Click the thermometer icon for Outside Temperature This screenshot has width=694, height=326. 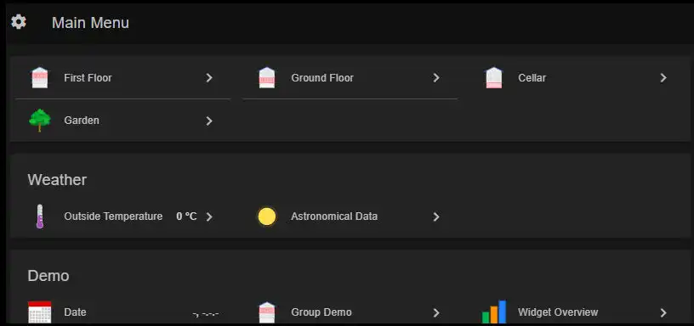tap(40, 216)
